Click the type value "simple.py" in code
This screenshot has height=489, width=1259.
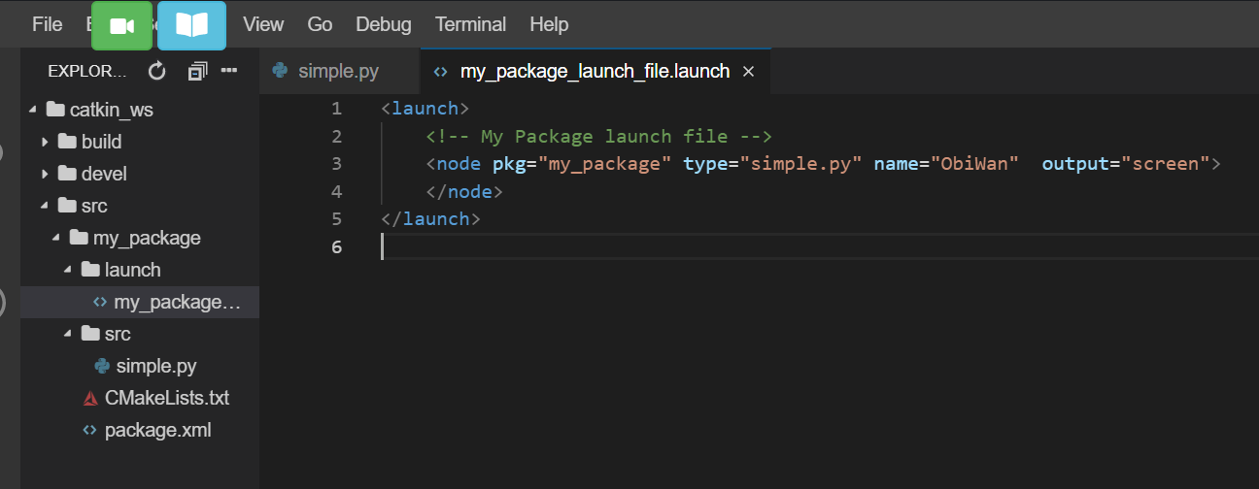pos(800,164)
